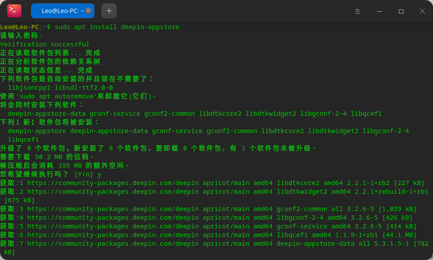
Task: Minimize the terminal window
Action: [x=379, y=11]
